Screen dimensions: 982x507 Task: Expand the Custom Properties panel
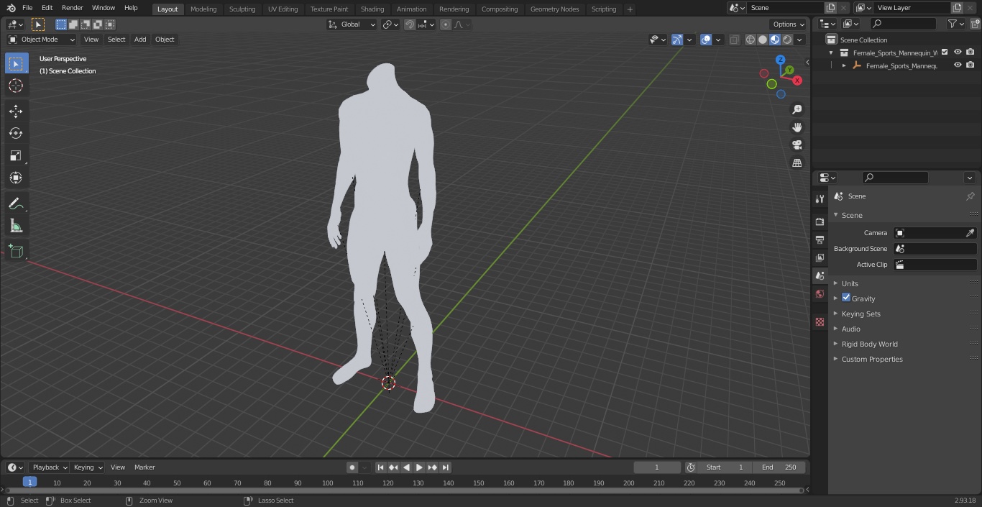click(872, 359)
